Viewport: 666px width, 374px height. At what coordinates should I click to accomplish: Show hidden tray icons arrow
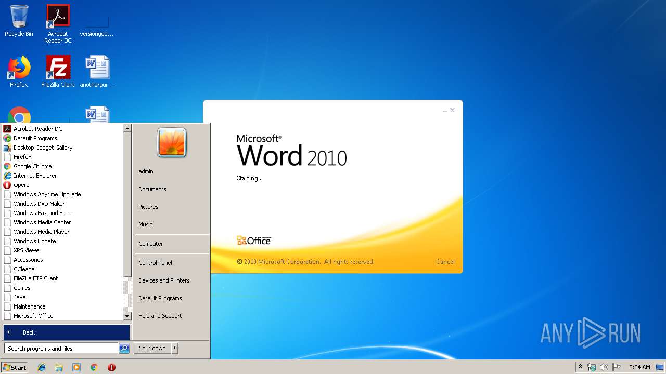pos(580,367)
